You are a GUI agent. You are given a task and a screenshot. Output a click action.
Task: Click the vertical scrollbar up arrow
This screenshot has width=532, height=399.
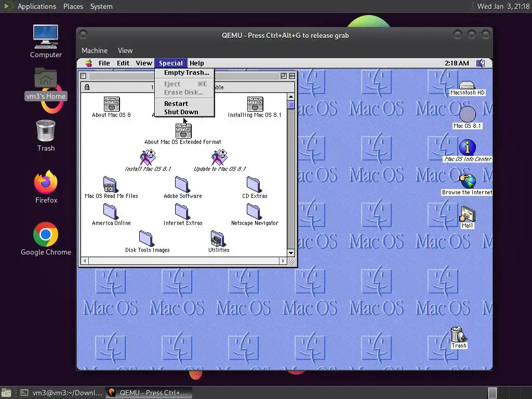[291, 97]
